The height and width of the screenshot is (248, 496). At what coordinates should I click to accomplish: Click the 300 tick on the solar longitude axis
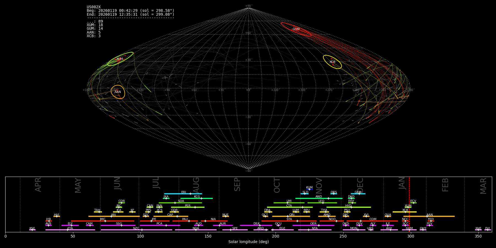[x=411, y=236]
